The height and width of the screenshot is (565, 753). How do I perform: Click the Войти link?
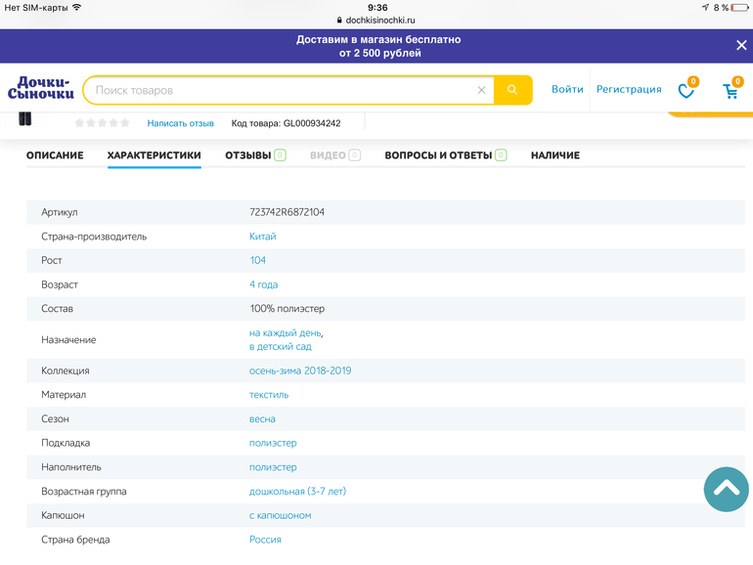point(567,89)
